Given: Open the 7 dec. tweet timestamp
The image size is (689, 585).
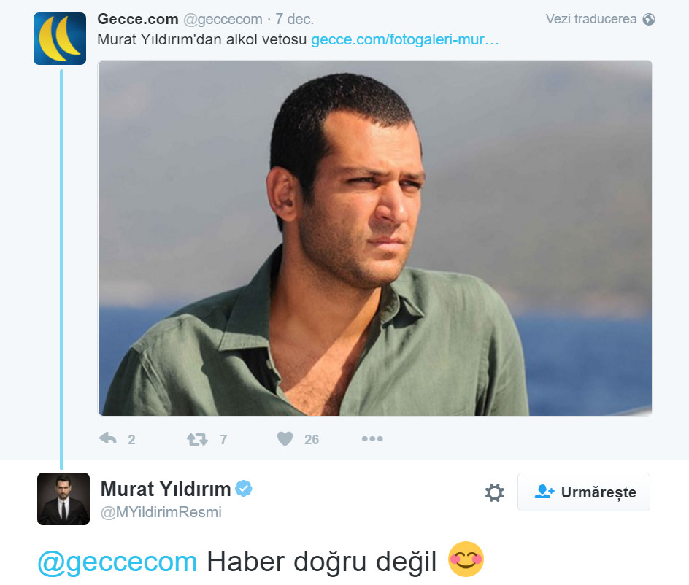Looking at the screenshot, I should click(294, 19).
